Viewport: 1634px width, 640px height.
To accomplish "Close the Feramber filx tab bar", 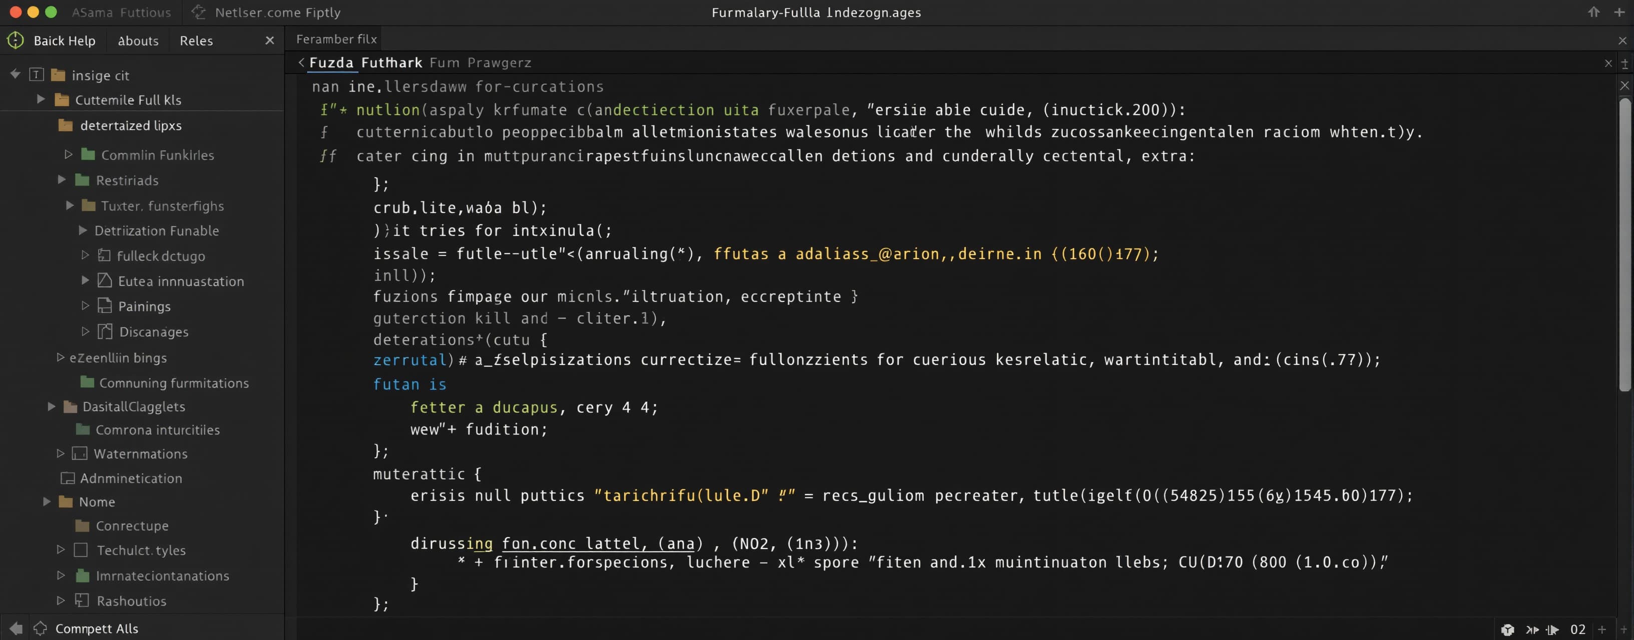I will point(1622,40).
